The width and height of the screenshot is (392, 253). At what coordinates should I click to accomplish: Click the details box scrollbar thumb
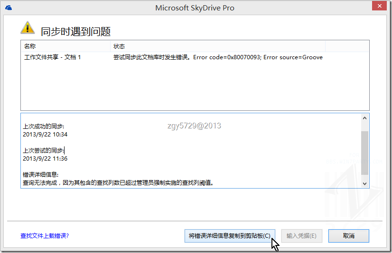click(364, 153)
